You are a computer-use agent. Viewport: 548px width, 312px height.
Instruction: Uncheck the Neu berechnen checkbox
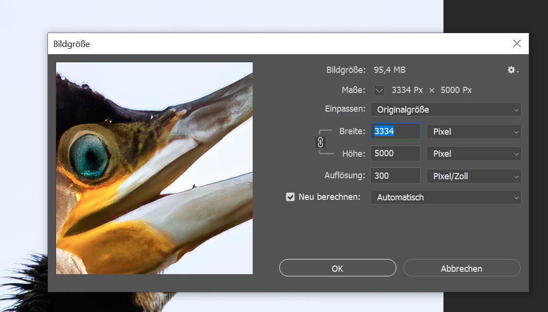pos(290,197)
